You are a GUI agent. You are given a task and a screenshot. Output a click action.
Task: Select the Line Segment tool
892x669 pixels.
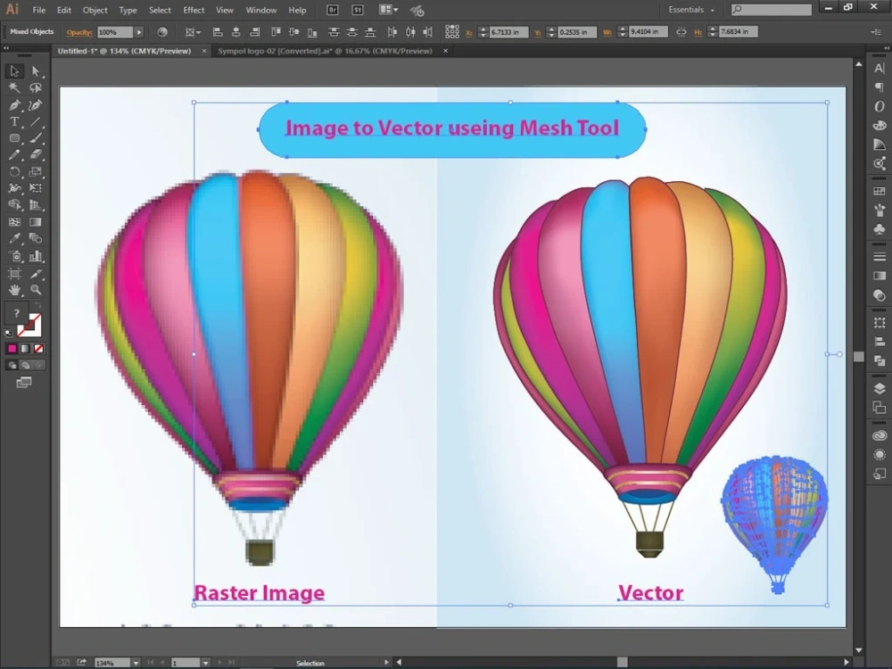tap(36, 121)
